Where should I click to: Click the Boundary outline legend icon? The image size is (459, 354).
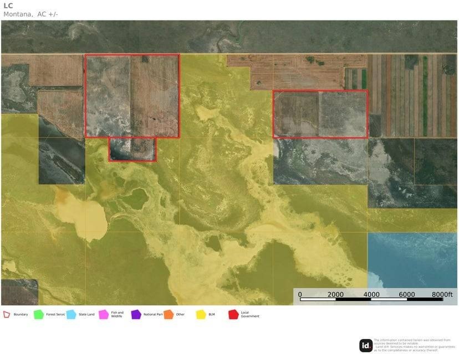7,314
